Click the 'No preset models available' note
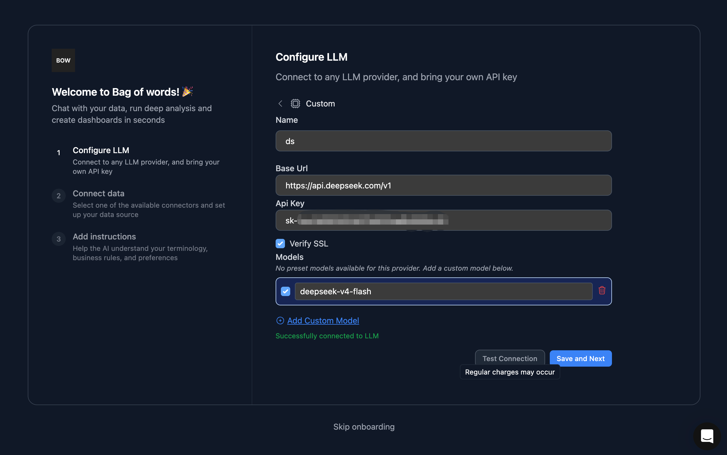 pyautogui.click(x=394, y=268)
